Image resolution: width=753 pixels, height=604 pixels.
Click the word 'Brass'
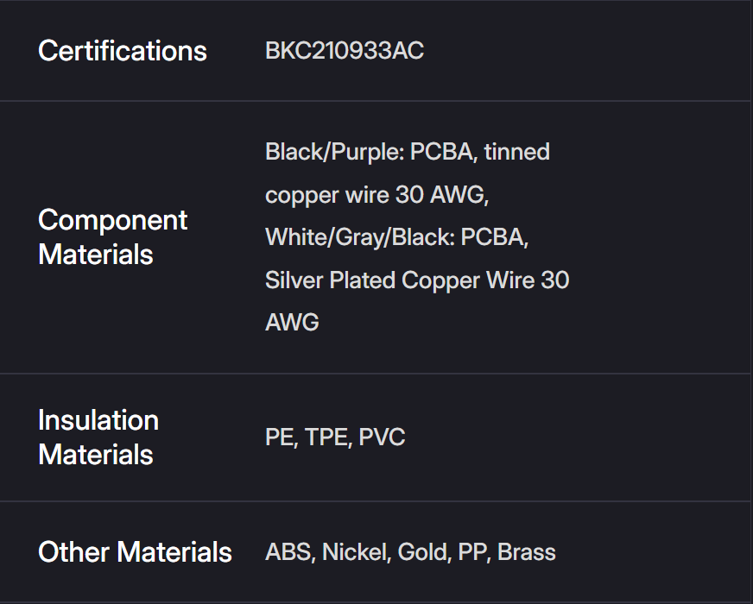point(527,552)
